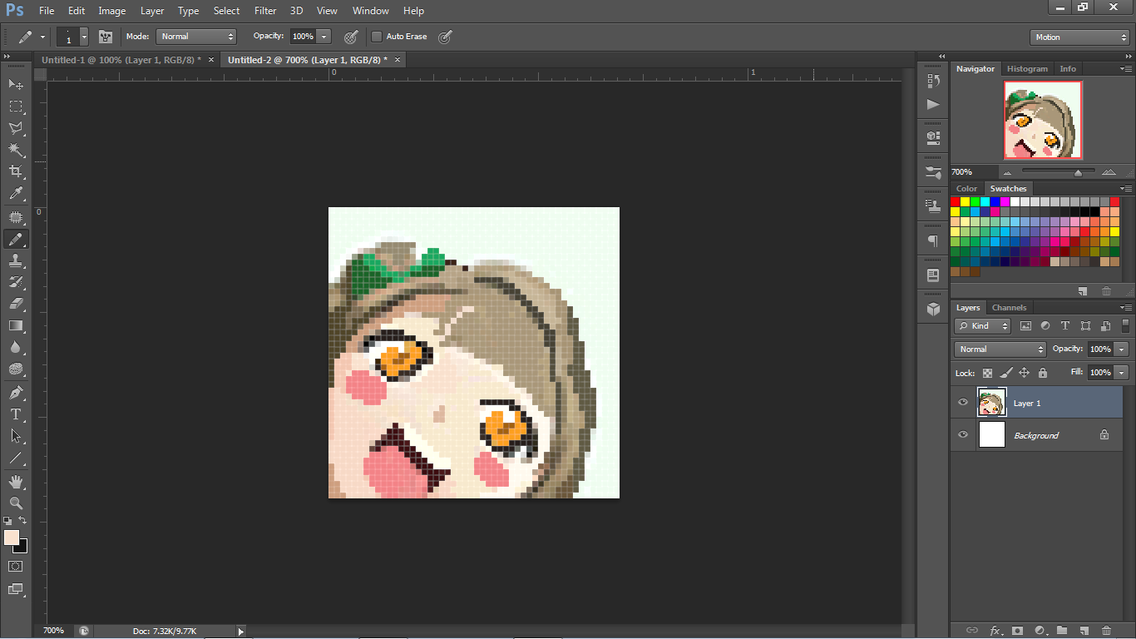Select the Magic Wand tool
Screen dimensions: 1136x639
16,149
